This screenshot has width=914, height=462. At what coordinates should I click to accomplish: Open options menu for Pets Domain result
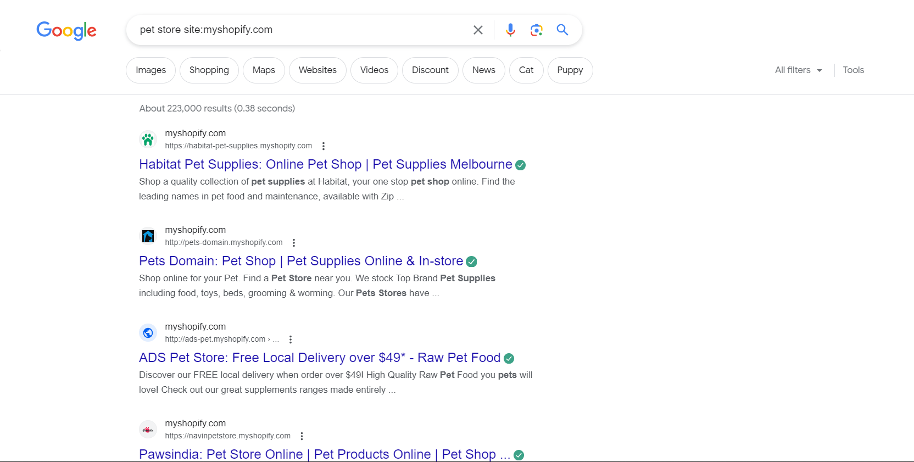(x=294, y=243)
